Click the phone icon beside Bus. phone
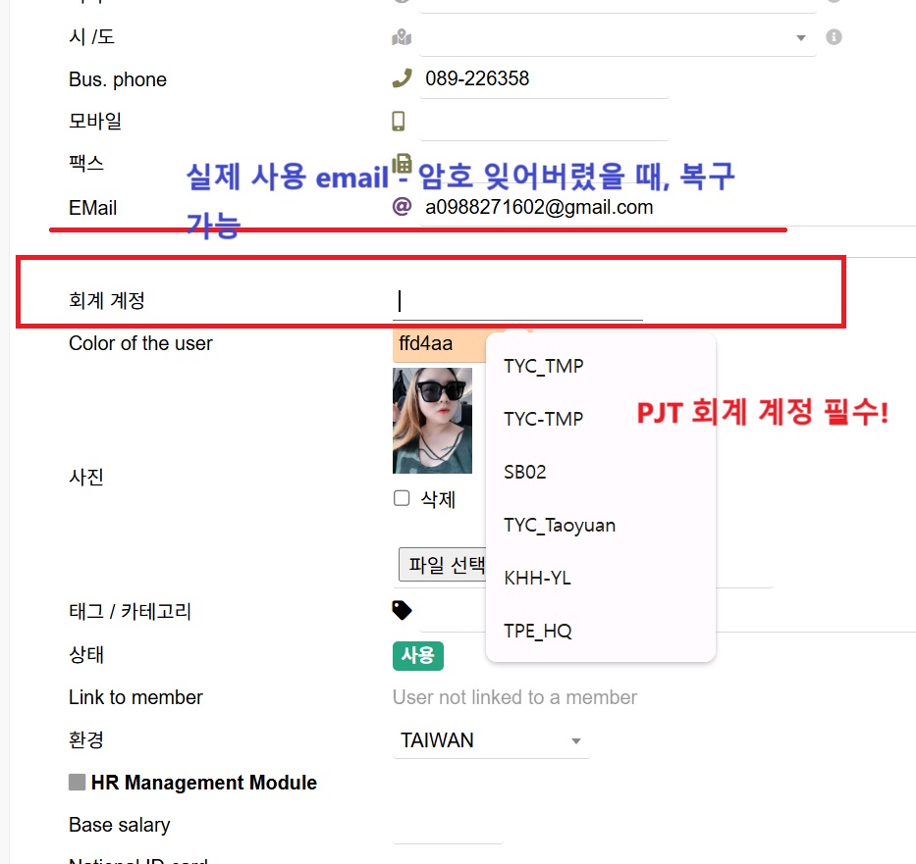This screenshot has width=916, height=864. tap(402, 78)
